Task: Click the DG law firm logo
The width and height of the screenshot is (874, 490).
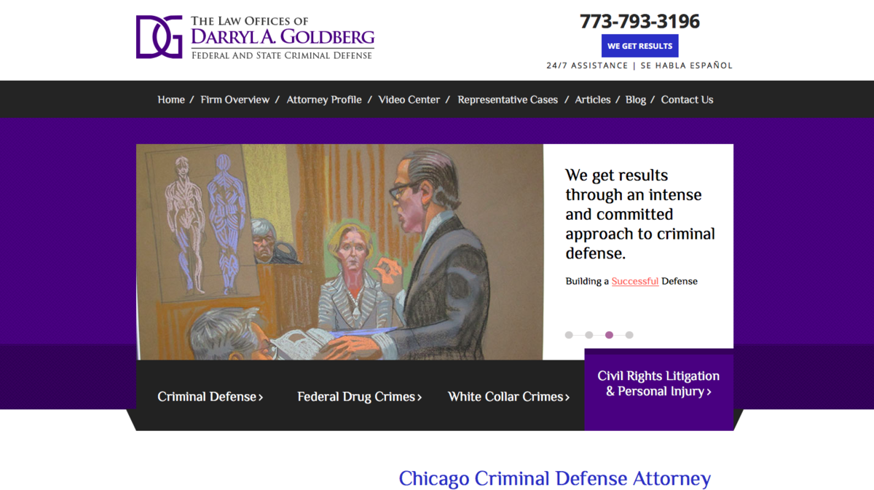Action: coord(255,37)
